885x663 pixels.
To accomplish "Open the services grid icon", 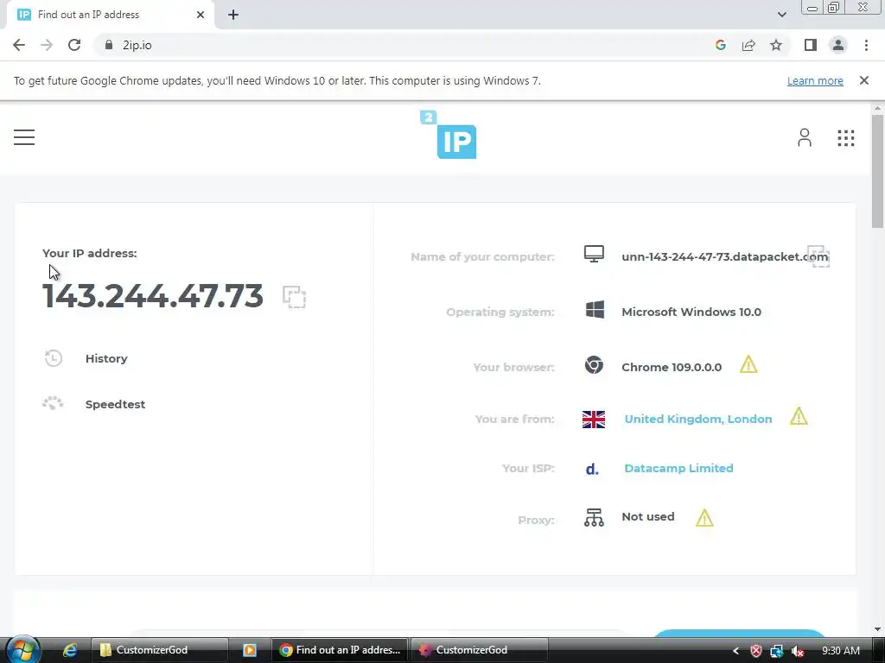I will pos(845,137).
